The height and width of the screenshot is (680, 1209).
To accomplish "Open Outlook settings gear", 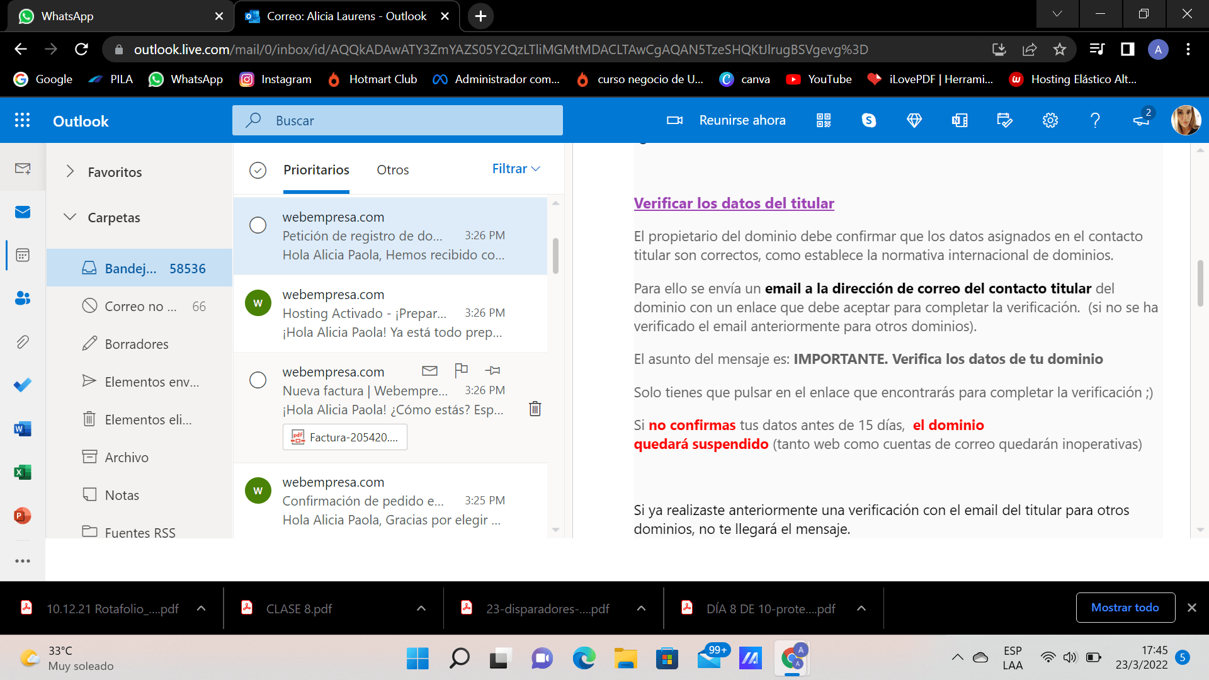I will click(1050, 120).
